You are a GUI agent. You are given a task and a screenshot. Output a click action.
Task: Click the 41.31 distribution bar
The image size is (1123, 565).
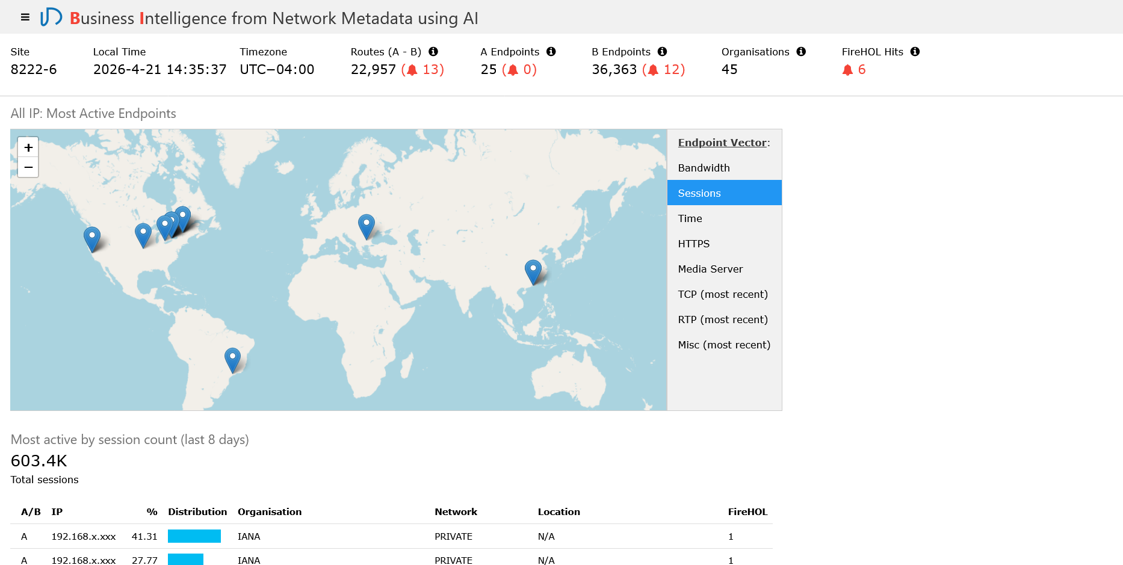pos(194,536)
